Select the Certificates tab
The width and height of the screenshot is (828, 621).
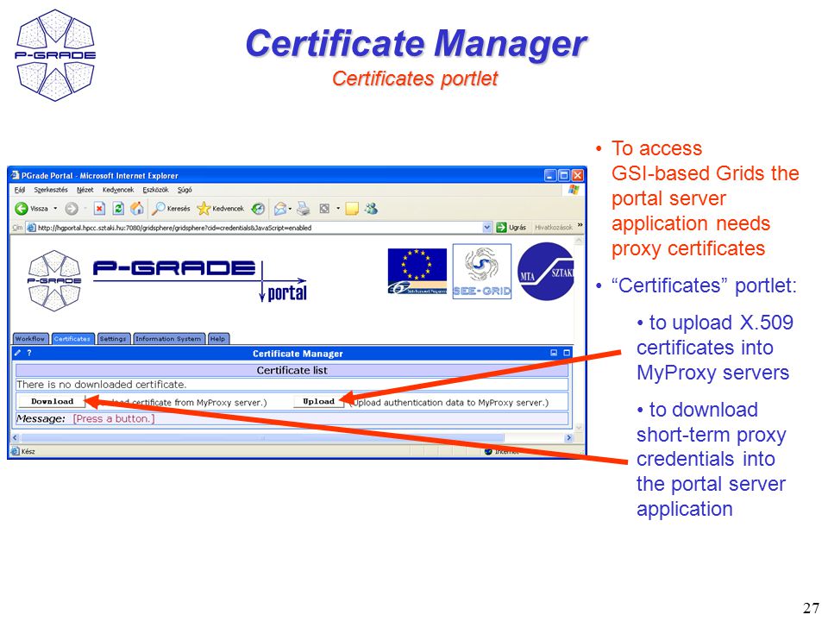[x=72, y=339]
